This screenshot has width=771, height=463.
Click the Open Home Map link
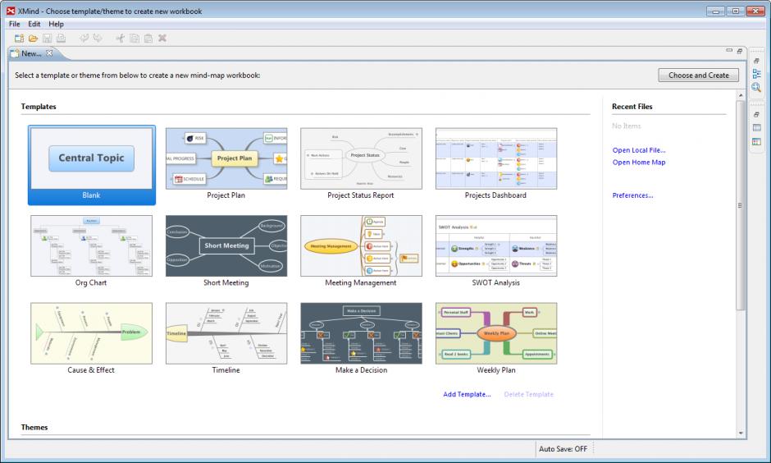(x=639, y=162)
